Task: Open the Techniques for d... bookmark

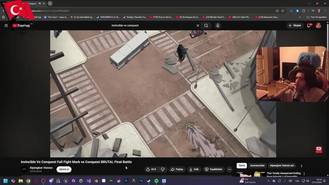Action: pos(187,17)
